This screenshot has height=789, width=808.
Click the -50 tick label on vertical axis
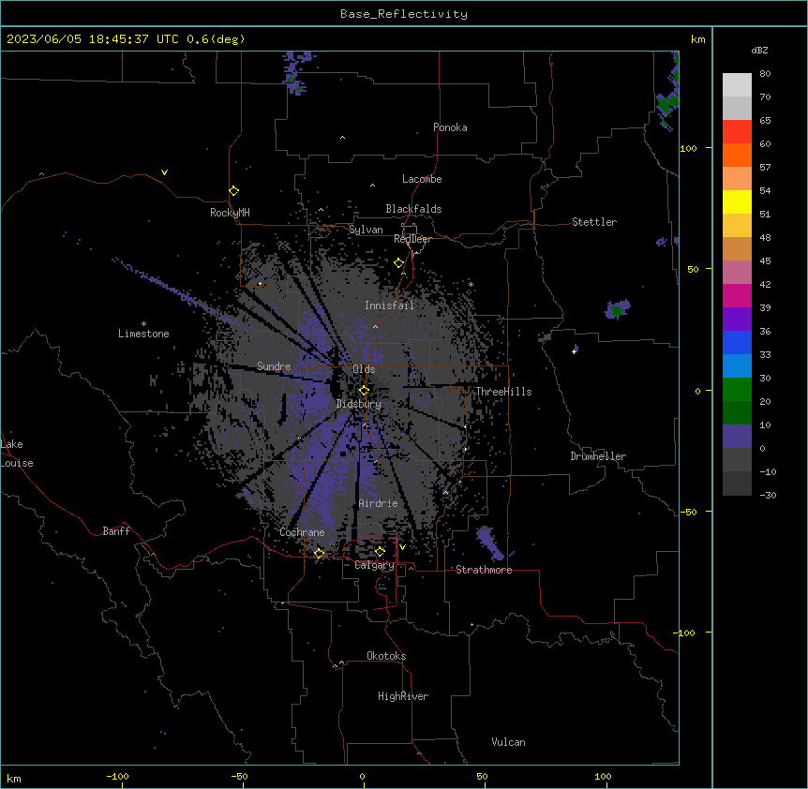pos(688,512)
